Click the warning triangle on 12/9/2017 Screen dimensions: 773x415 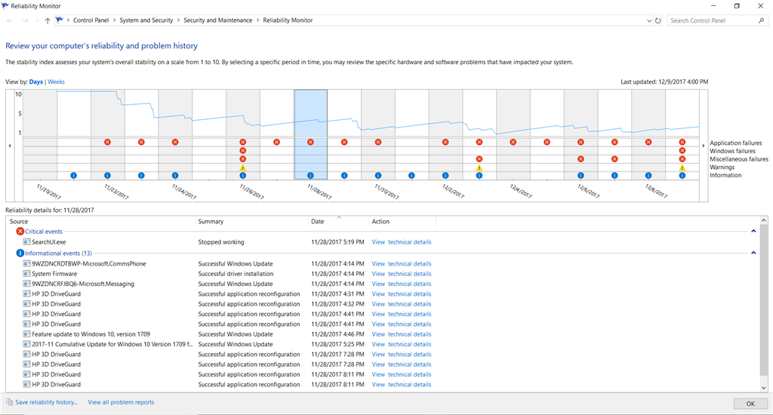tap(682, 168)
